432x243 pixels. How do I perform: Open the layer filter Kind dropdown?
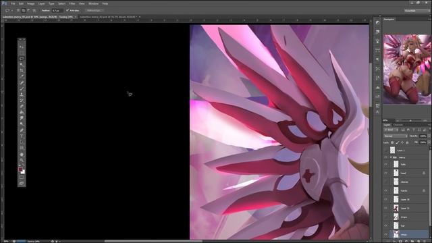click(390, 130)
